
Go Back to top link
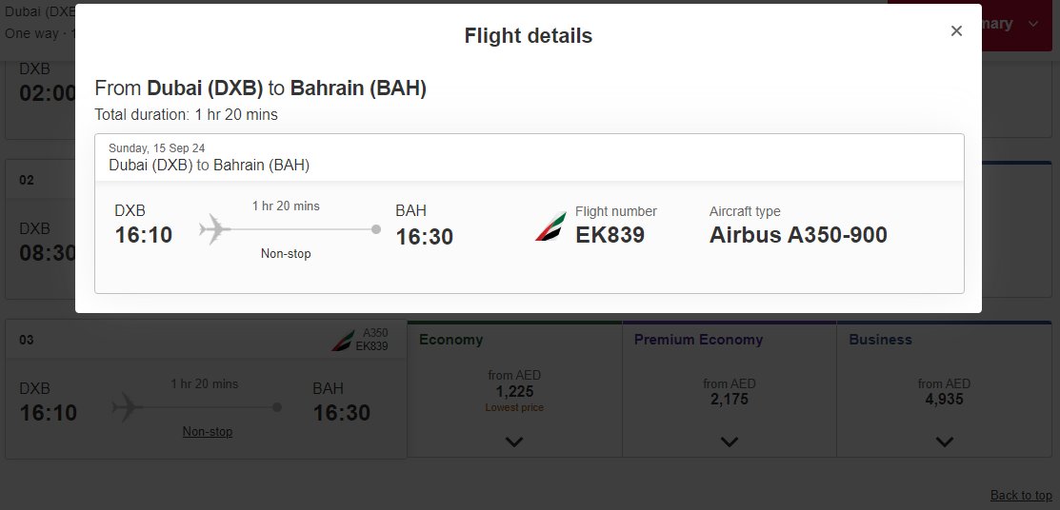1021,495
